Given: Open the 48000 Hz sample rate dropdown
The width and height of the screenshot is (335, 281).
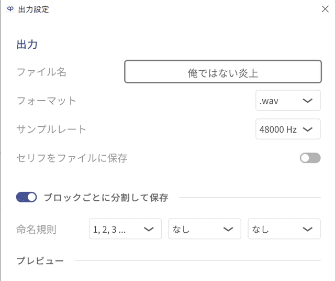Looking at the screenshot, I should point(288,129).
